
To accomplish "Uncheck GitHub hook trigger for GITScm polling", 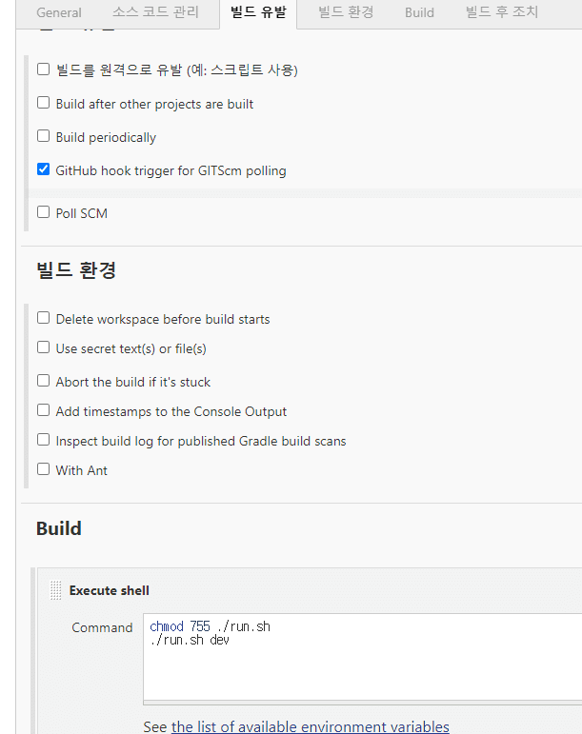I will 44,170.
